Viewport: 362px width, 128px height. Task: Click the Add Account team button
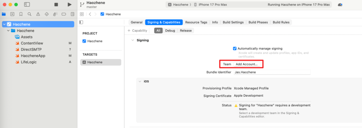pyautogui.click(x=247, y=64)
